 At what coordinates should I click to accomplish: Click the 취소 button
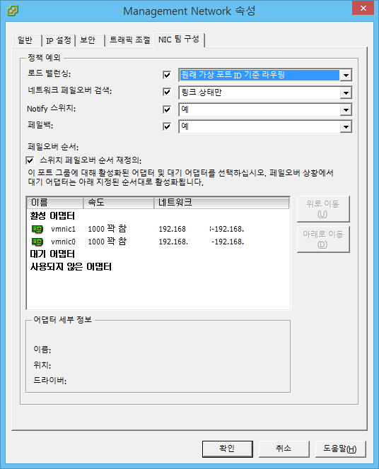point(284,449)
